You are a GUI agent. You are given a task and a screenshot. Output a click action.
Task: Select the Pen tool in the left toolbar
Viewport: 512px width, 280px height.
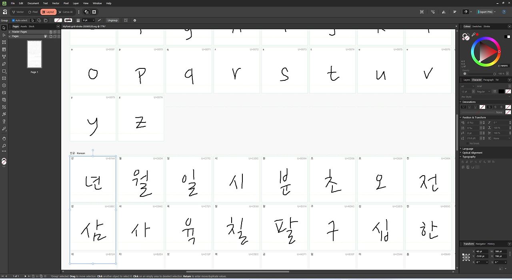coord(4,64)
